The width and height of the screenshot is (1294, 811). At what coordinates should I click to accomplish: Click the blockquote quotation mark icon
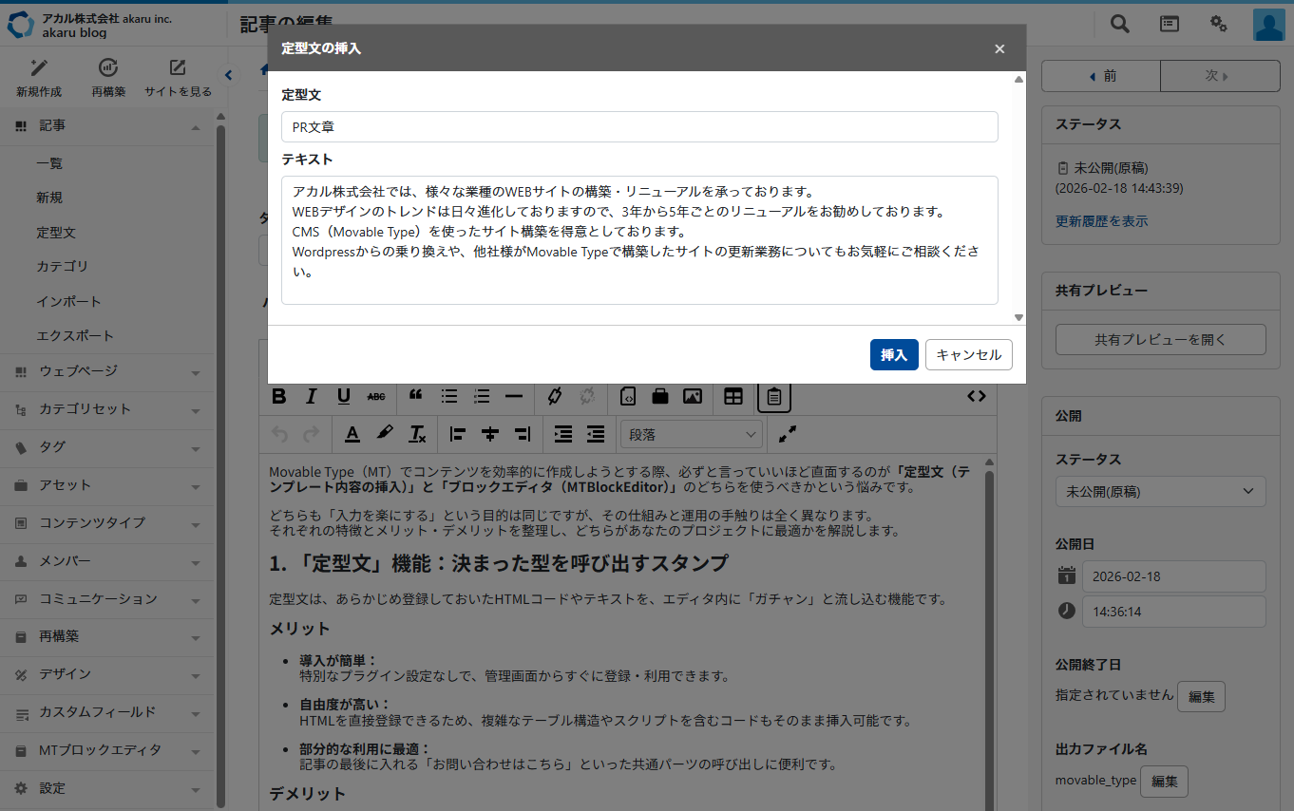click(415, 397)
